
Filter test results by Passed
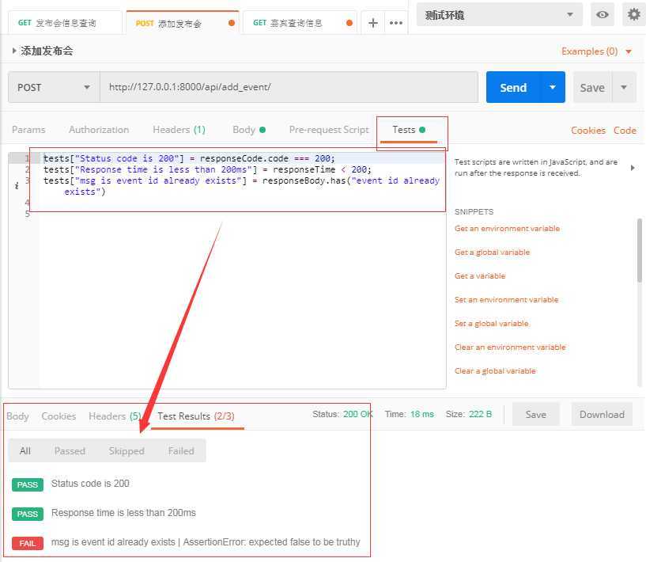[x=70, y=450]
